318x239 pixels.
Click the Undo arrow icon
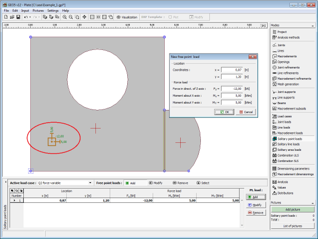[x=26, y=17]
